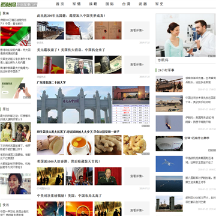The width and height of the screenshot is (216, 216).
Task: Open the university ranking table image
Action: tap(131, 114)
